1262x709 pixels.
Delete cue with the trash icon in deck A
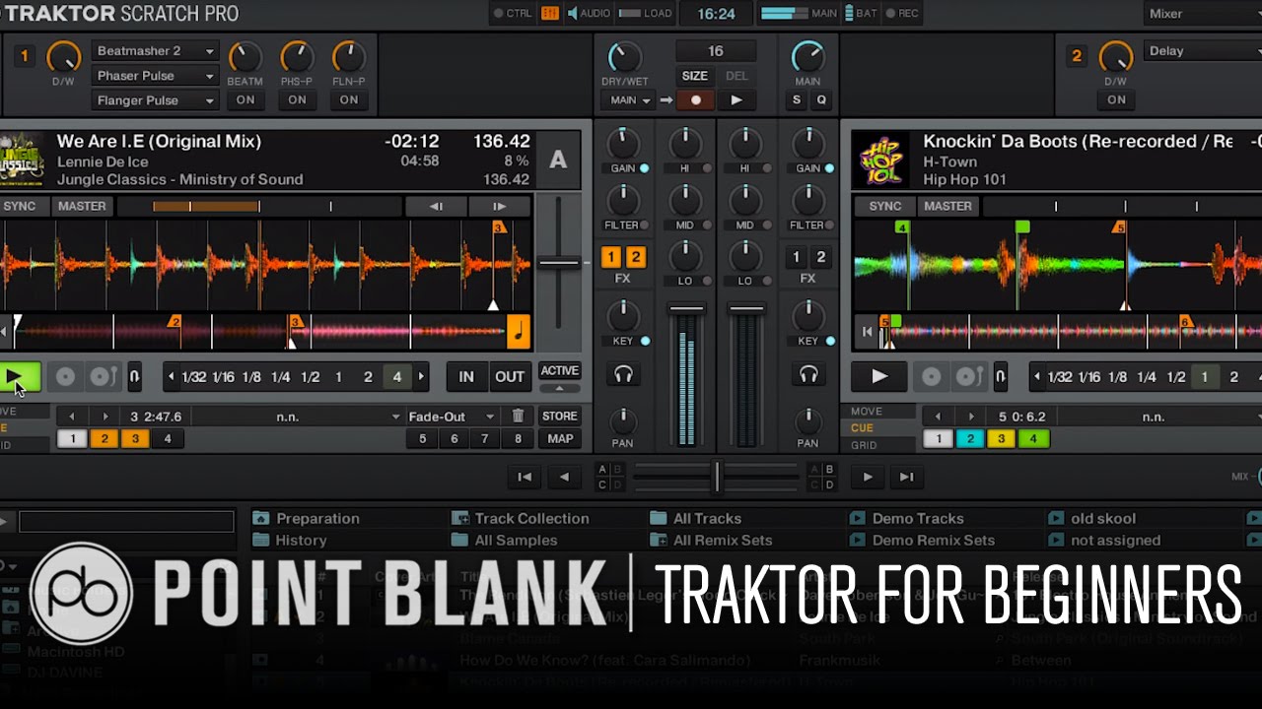(518, 417)
